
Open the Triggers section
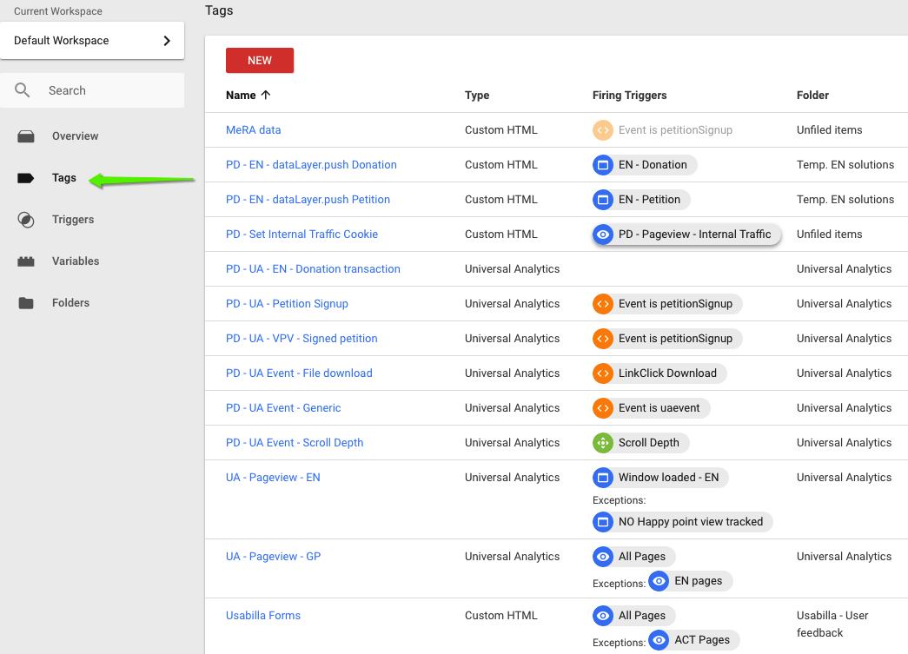pyautogui.click(x=73, y=220)
